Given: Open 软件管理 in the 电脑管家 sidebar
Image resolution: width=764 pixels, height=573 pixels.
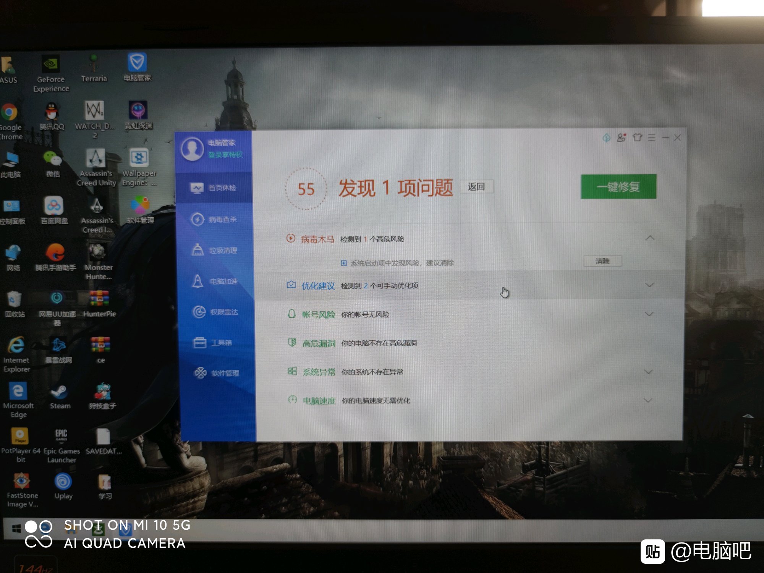Looking at the screenshot, I should pyautogui.click(x=217, y=373).
